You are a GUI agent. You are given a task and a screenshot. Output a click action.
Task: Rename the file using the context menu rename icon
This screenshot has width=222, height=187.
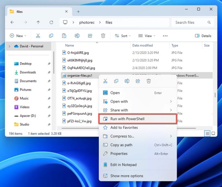click(127, 81)
